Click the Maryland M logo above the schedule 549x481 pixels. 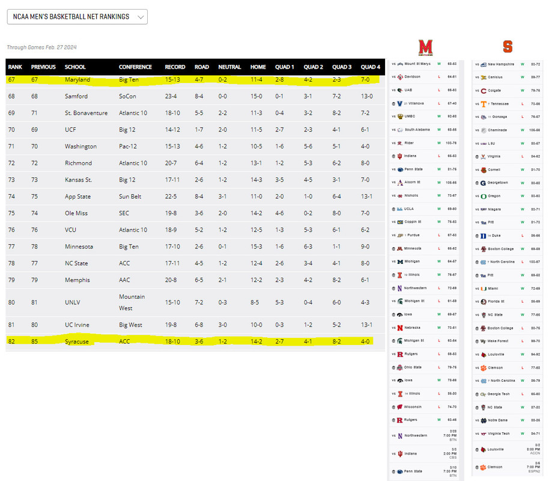425,47
